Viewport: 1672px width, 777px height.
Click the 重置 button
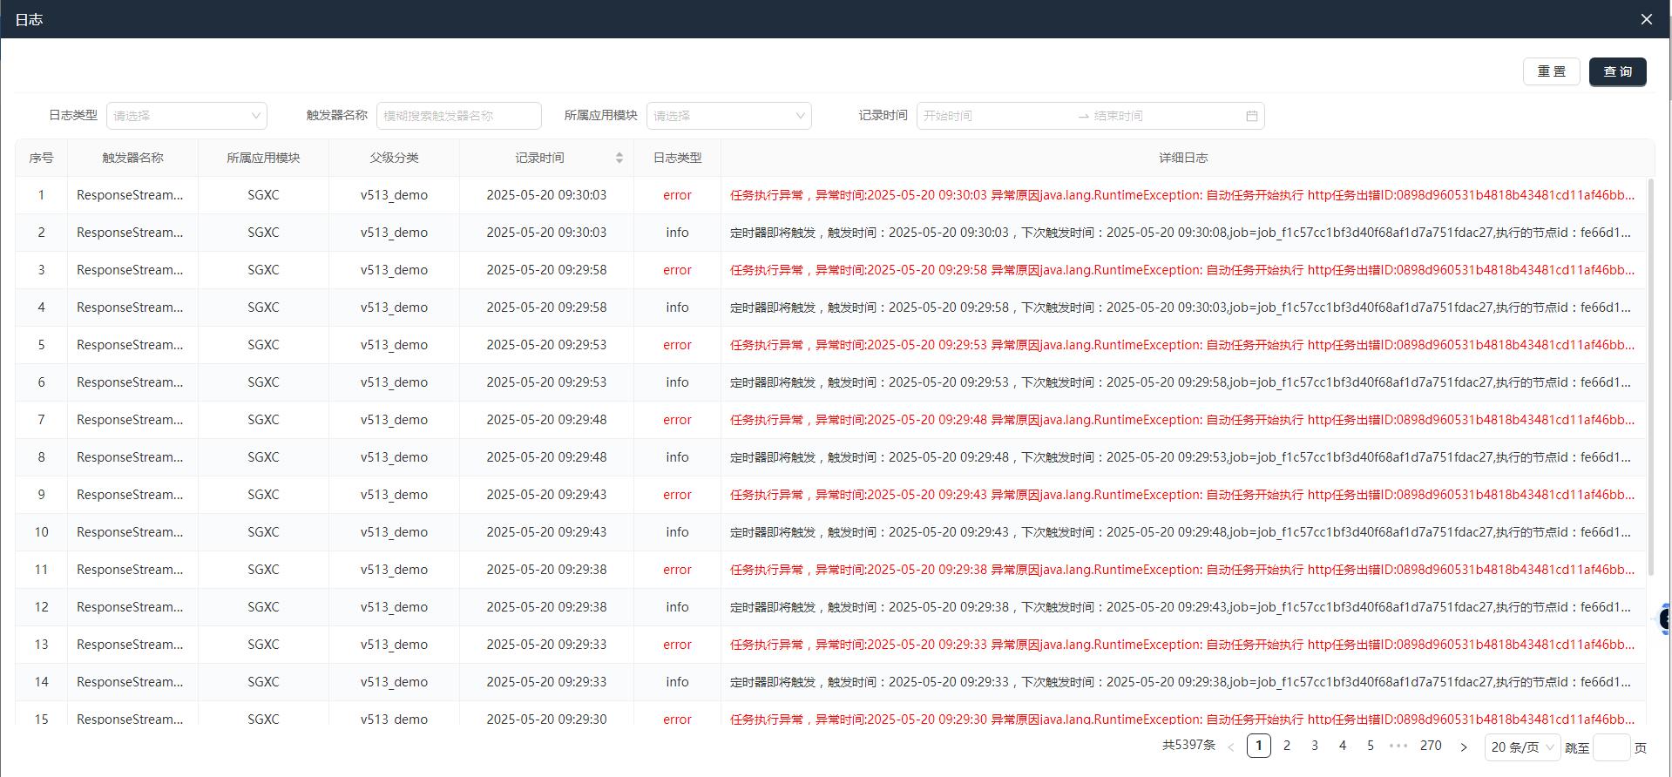(1551, 71)
